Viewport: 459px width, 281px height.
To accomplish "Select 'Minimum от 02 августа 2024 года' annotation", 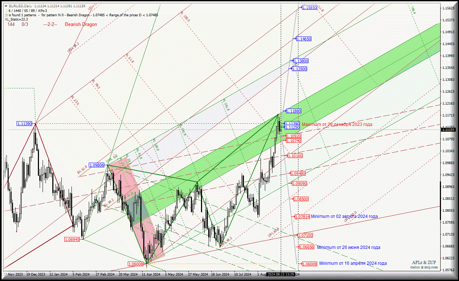I will tap(344, 216).
